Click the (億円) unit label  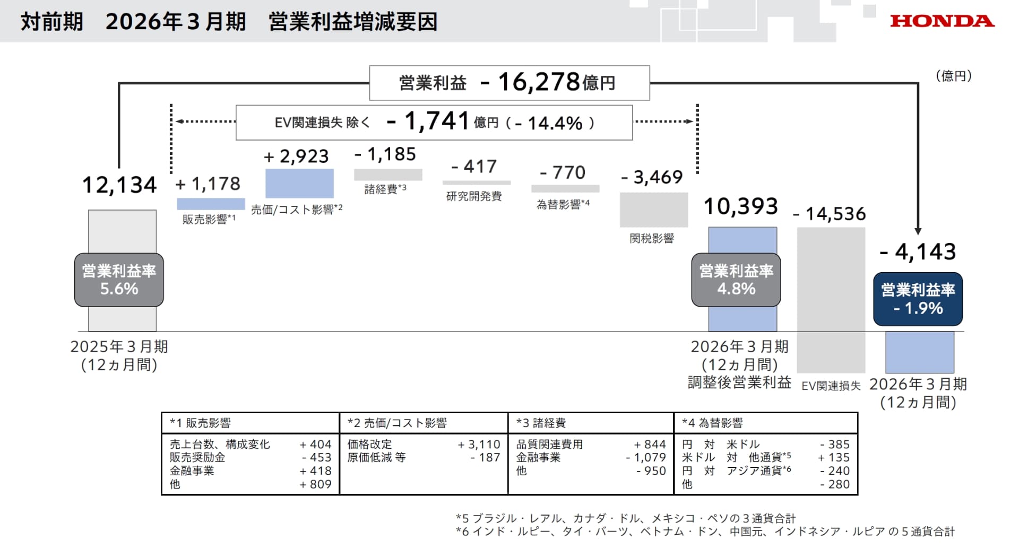[954, 76]
